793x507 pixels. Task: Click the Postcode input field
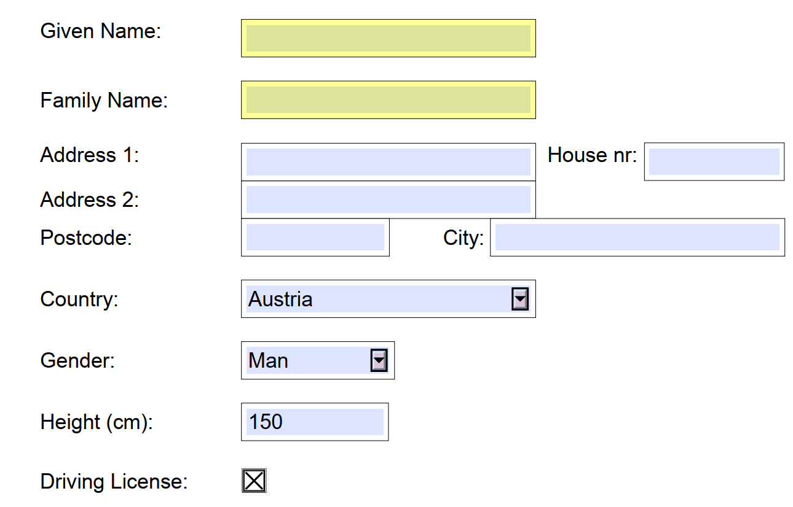[315, 237]
